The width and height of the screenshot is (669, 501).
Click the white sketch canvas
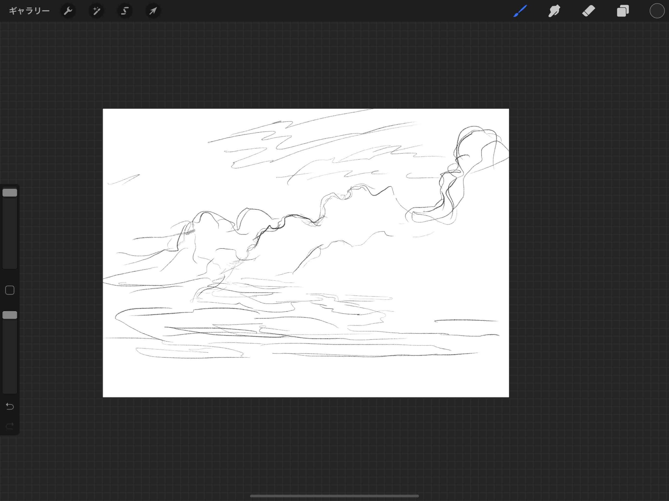click(x=306, y=253)
